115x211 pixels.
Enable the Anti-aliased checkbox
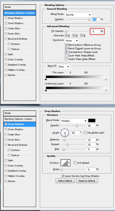coord(75,163)
